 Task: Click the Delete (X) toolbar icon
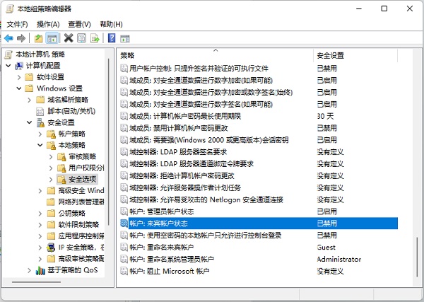coord(69,38)
